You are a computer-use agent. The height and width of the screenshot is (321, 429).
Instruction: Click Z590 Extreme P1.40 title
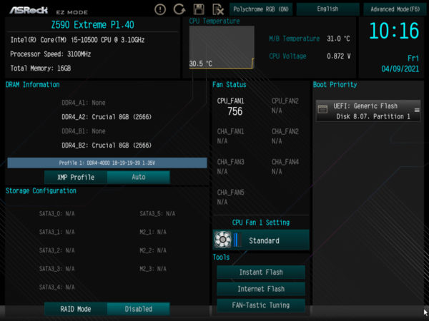point(92,25)
